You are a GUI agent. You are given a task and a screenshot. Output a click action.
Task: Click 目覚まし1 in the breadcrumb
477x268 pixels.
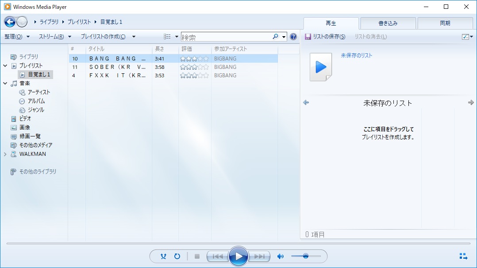[112, 22]
